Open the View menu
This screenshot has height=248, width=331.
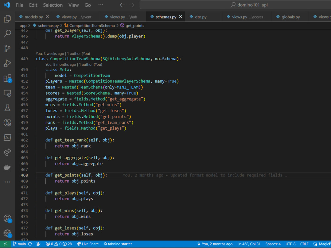click(x=73, y=5)
